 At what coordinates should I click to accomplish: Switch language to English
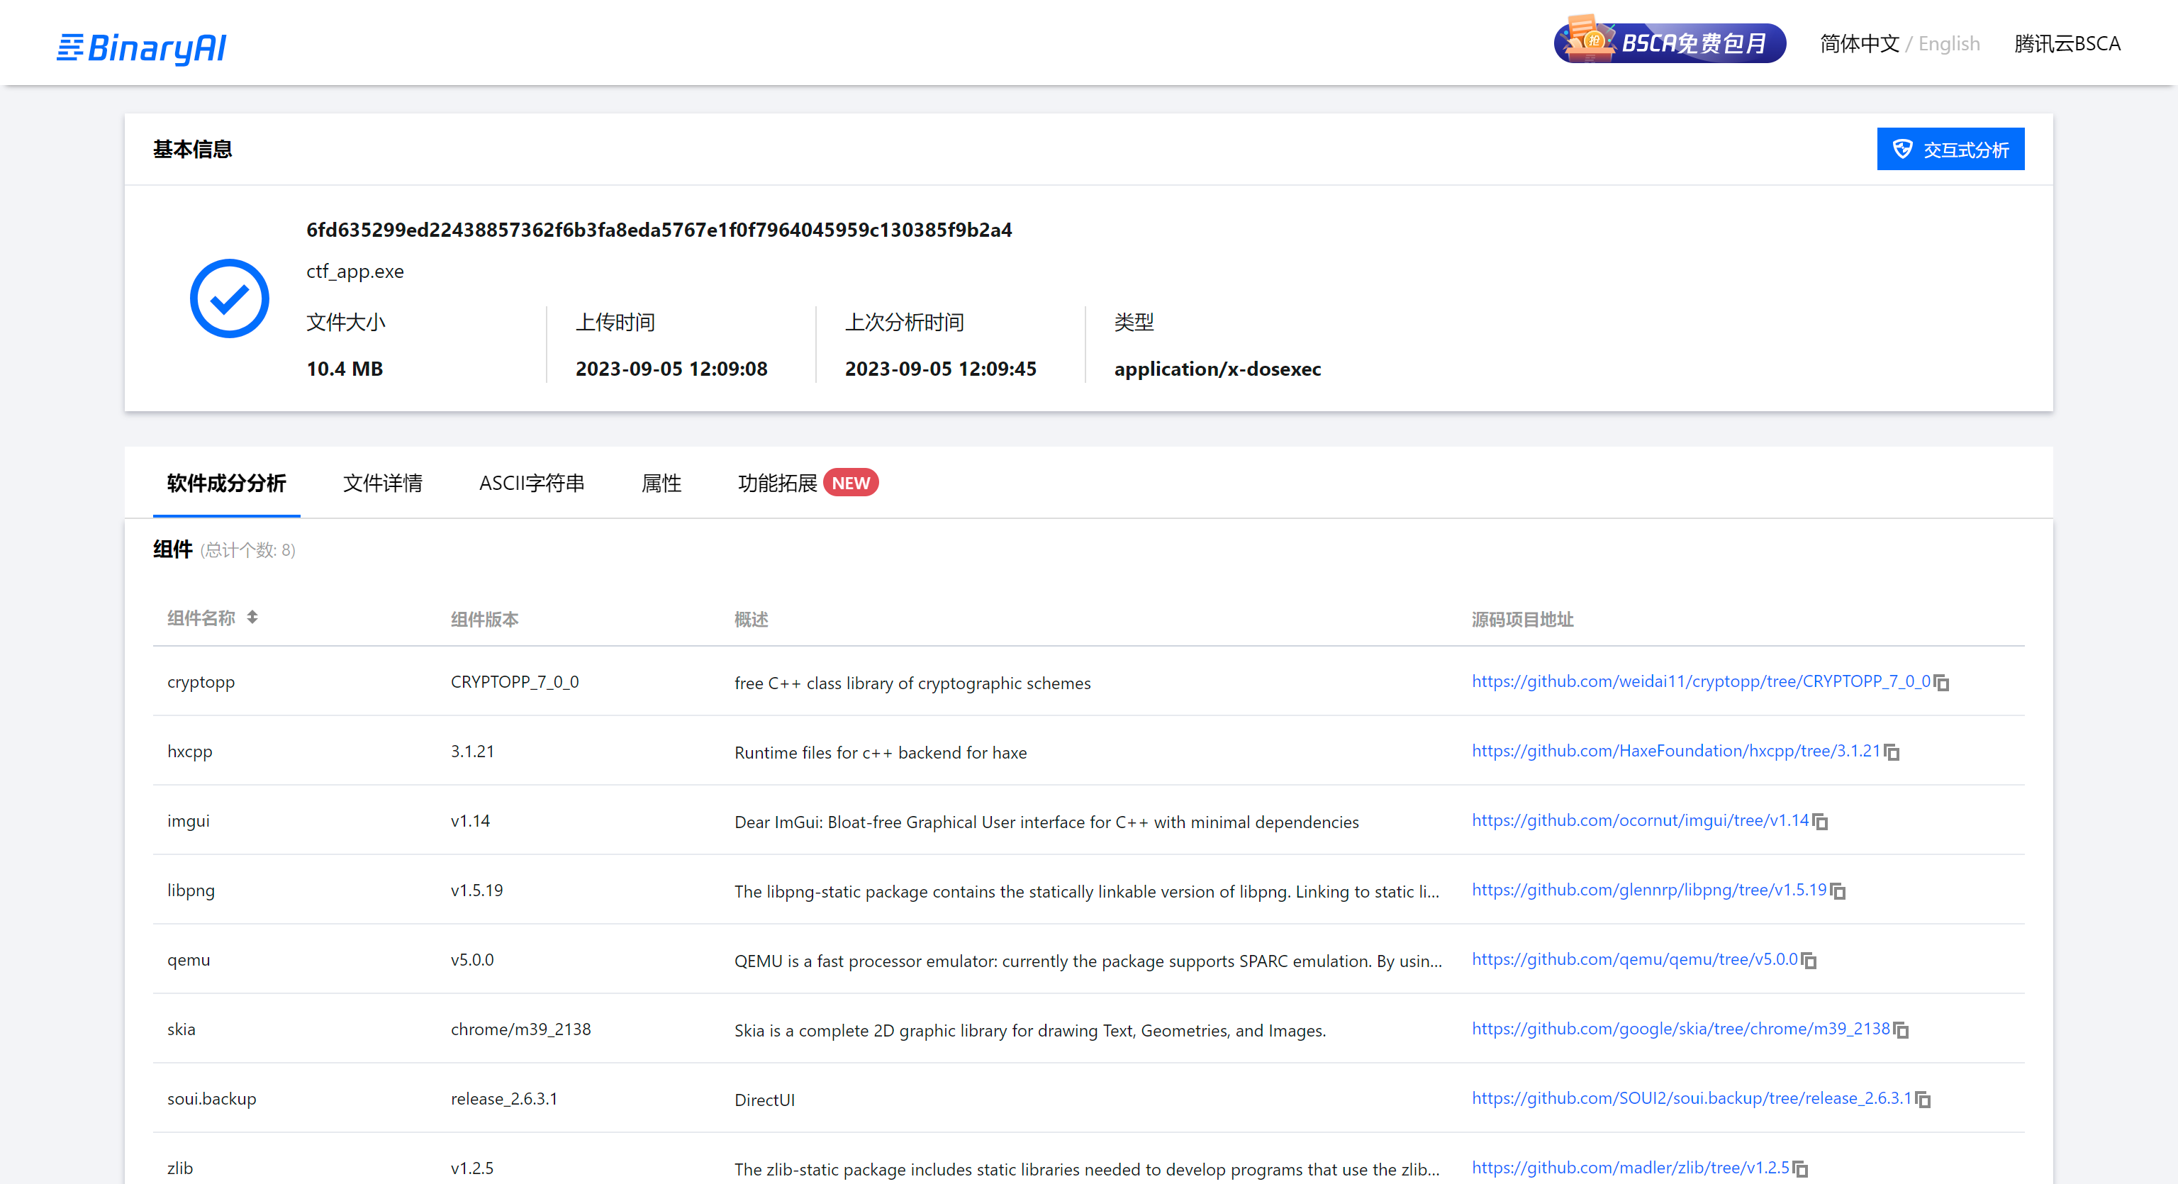click(x=1949, y=44)
